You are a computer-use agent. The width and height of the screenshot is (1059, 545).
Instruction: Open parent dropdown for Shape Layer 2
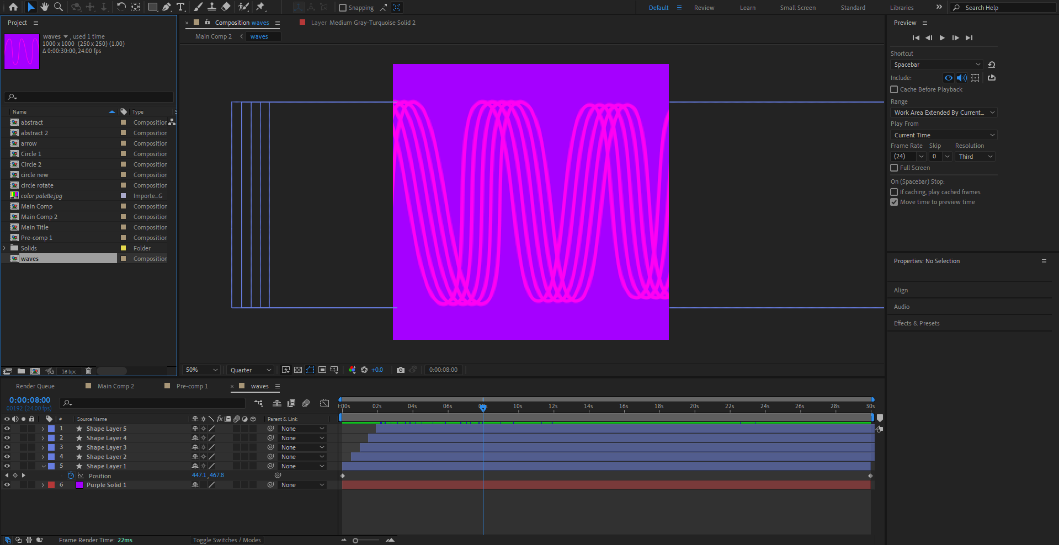pos(302,457)
